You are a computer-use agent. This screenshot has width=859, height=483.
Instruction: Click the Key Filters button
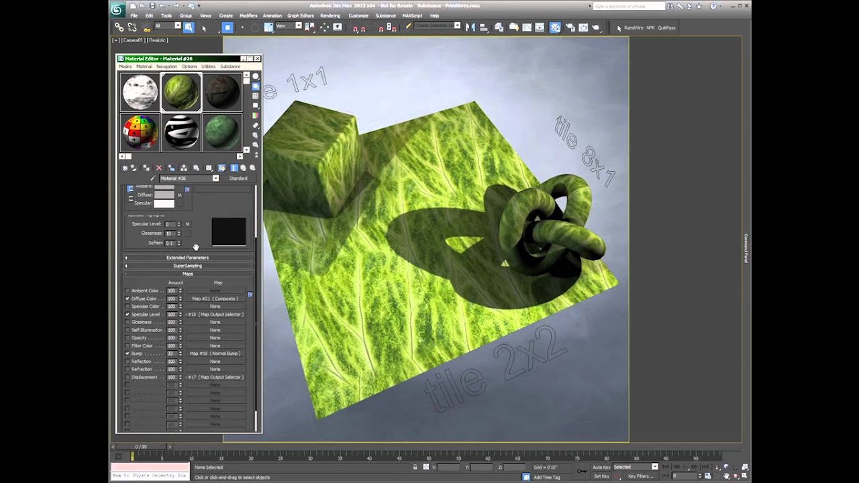point(641,476)
